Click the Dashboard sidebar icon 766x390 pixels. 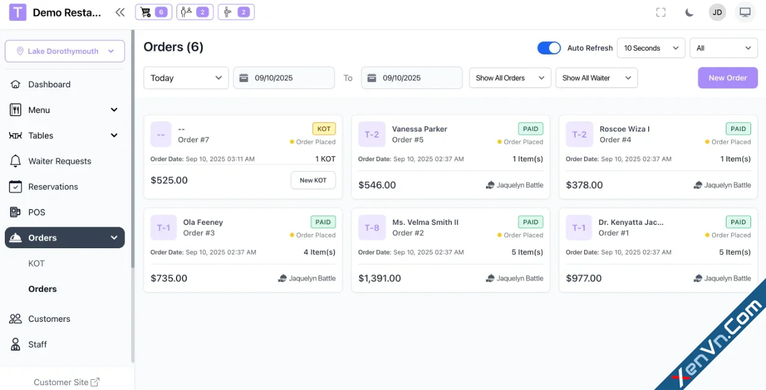(x=16, y=84)
